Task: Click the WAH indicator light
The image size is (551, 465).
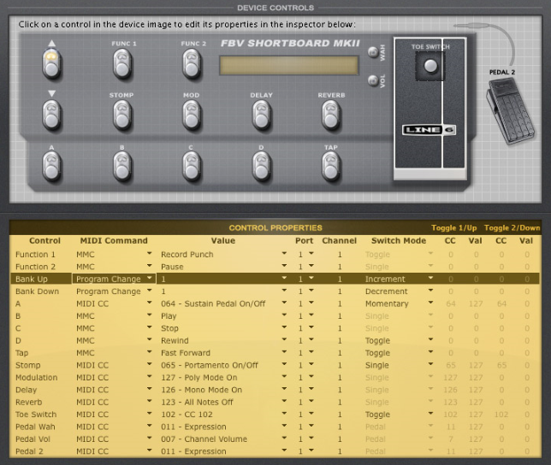Action: tap(373, 52)
